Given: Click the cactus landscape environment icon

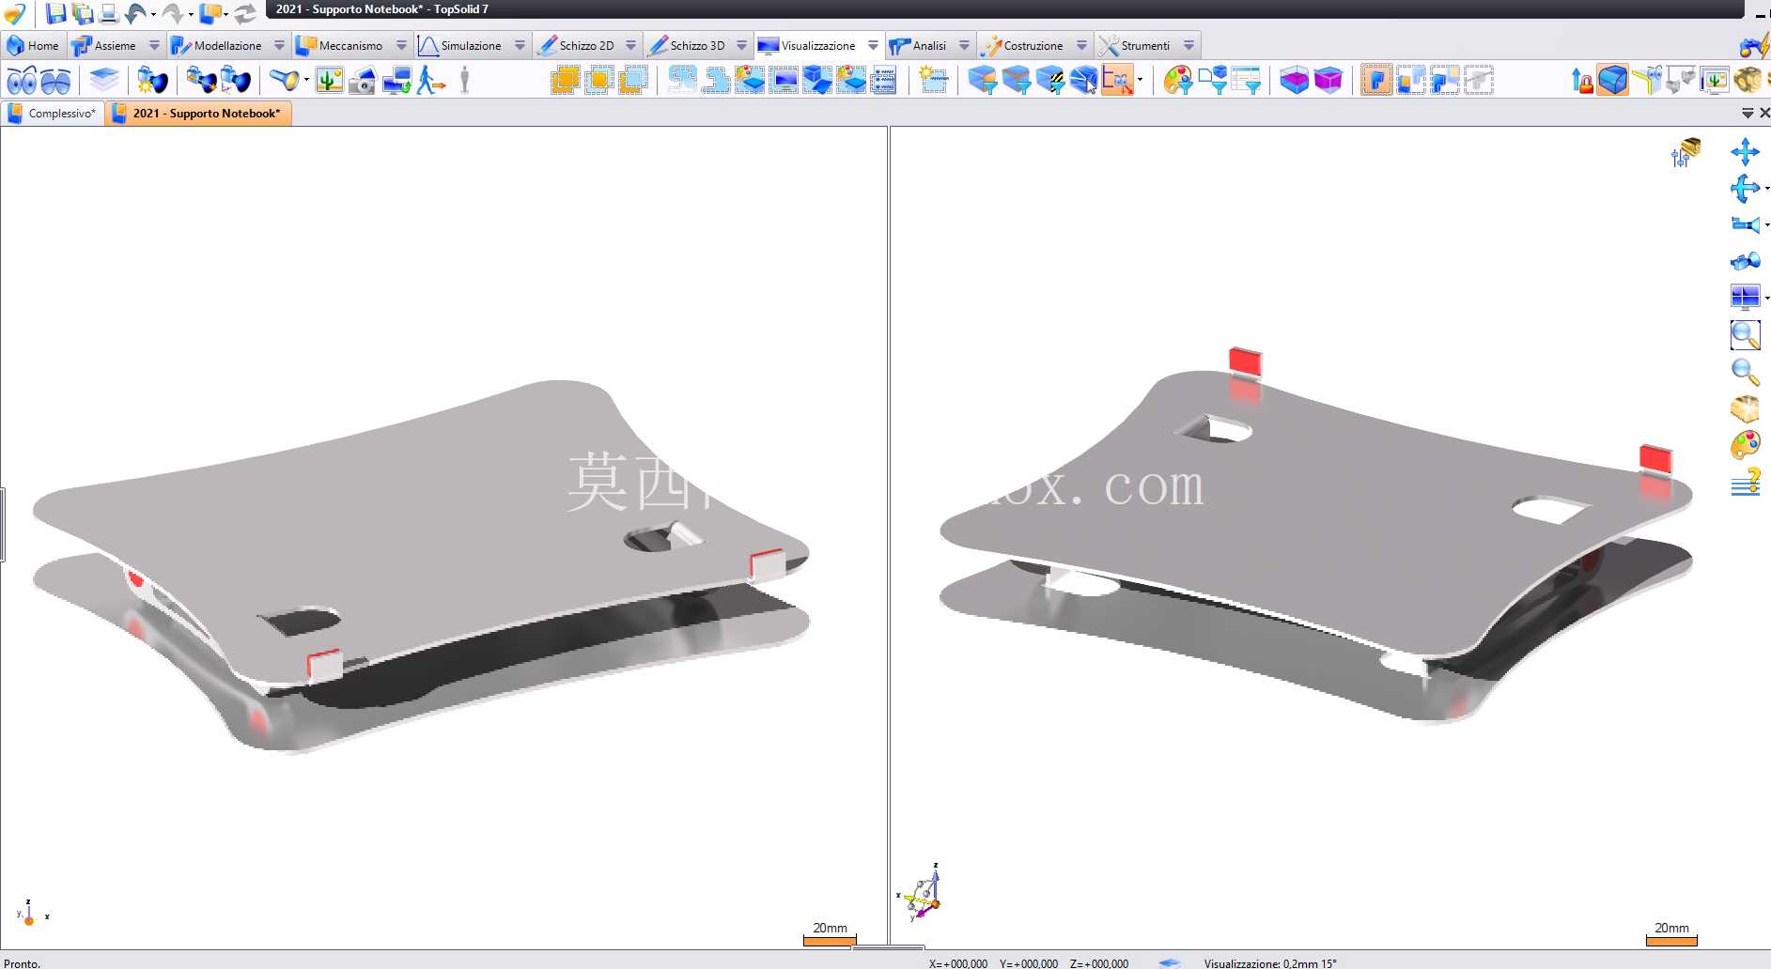Looking at the screenshot, I should pyautogui.click(x=329, y=81).
